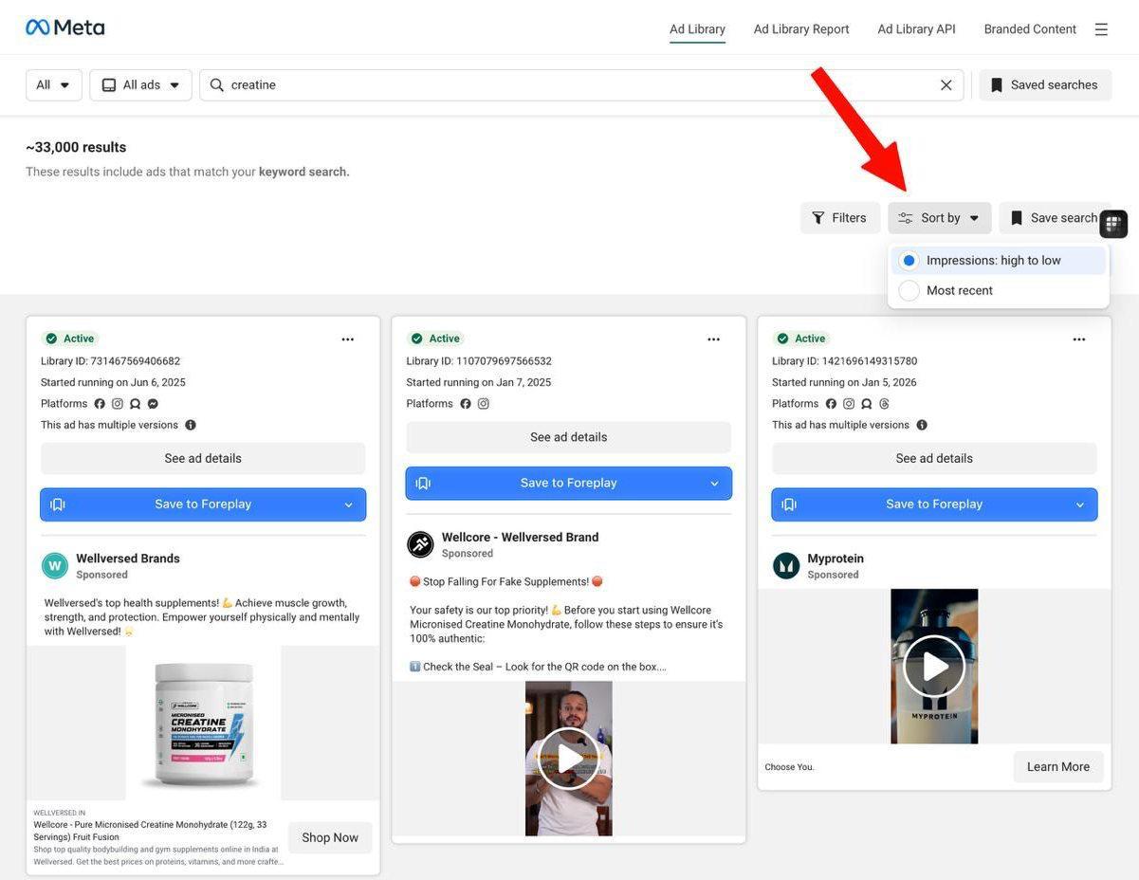Open the Branded Content menu item
1139x880 pixels.
(1029, 28)
